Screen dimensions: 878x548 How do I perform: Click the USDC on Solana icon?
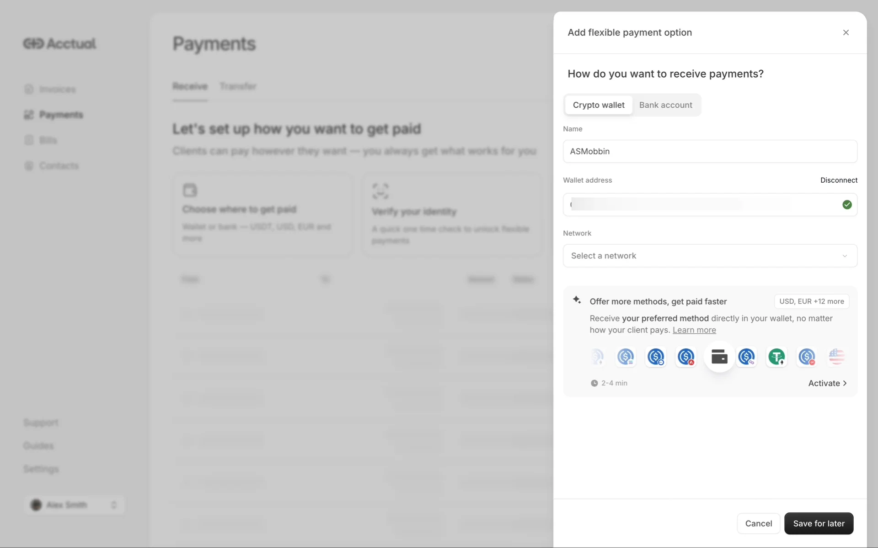[626, 357]
